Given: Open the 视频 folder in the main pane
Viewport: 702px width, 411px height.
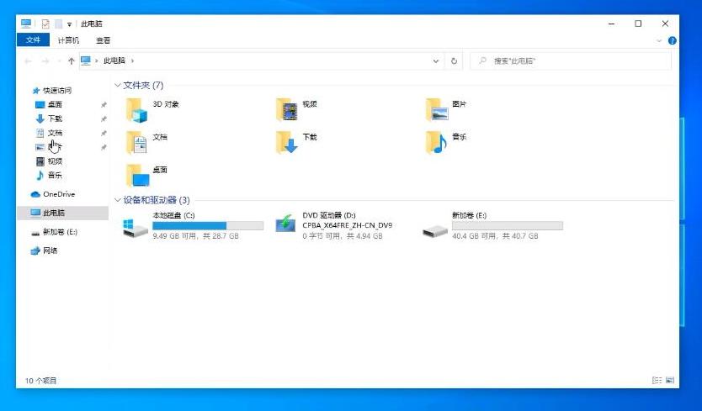Looking at the screenshot, I should click(x=287, y=109).
